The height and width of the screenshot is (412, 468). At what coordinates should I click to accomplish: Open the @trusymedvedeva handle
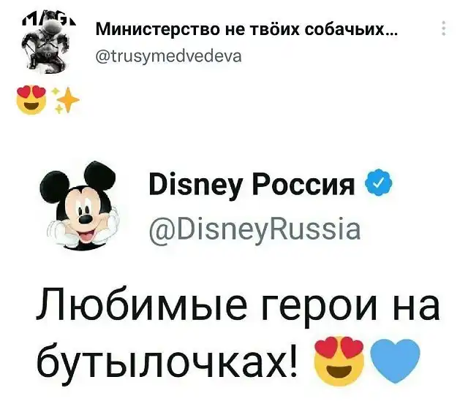click(x=169, y=56)
